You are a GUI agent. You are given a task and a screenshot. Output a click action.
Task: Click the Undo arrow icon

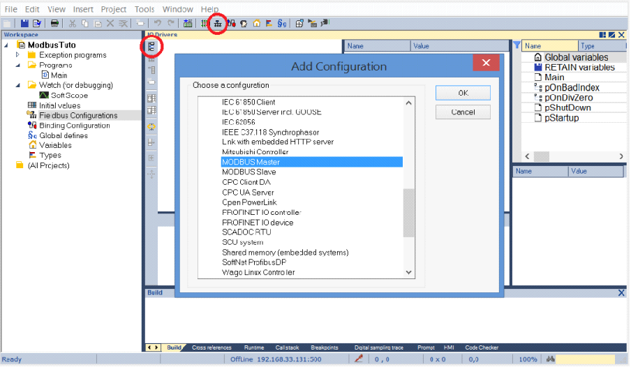(x=158, y=23)
